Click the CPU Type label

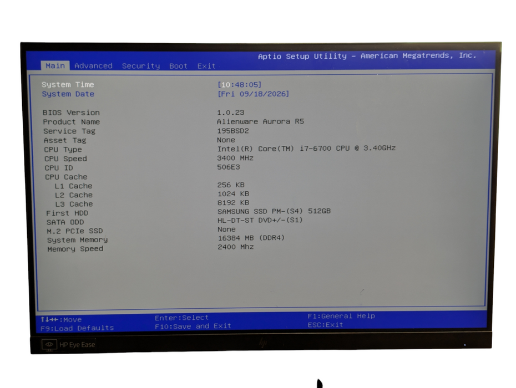(63, 150)
